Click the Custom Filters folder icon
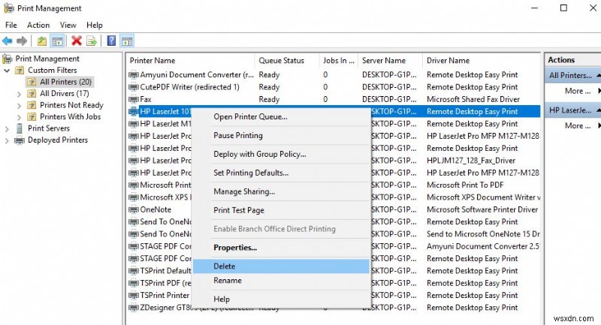Viewport: 601px width, 325px height. pyautogui.click(x=20, y=71)
